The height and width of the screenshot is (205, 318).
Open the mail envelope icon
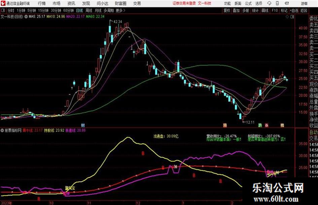[x=287, y=3]
